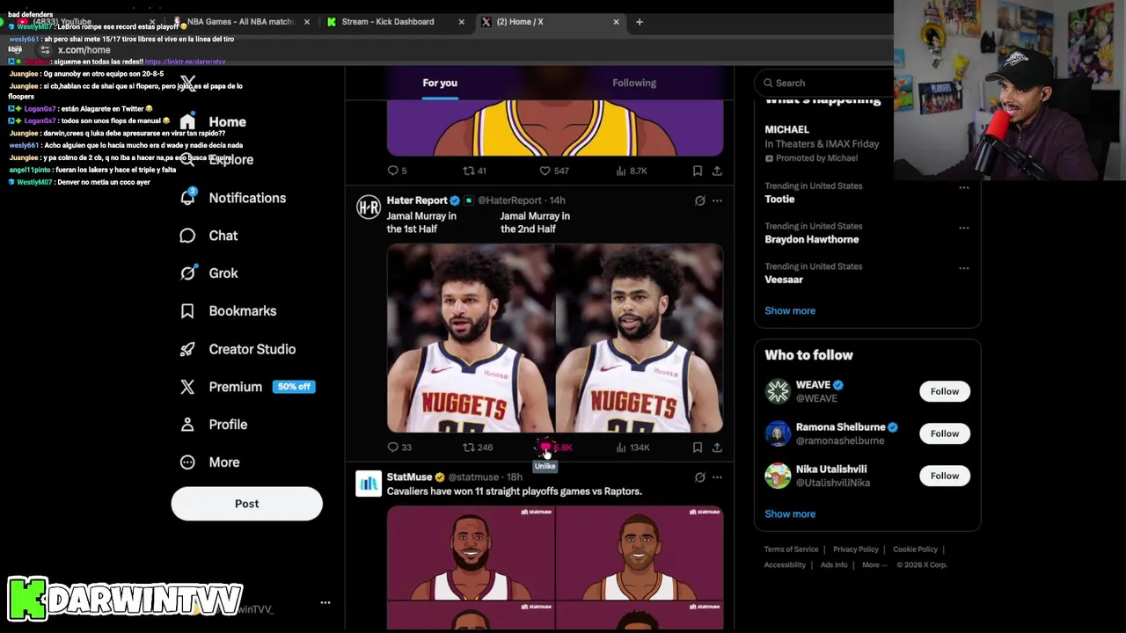This screenshot has width=1126, height=633.
Task: Follow Ramona Shelburne
Action: tap(945, 433)
